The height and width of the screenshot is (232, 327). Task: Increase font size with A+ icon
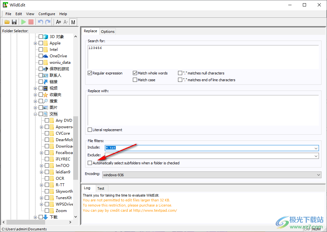[x=59, y=22]
